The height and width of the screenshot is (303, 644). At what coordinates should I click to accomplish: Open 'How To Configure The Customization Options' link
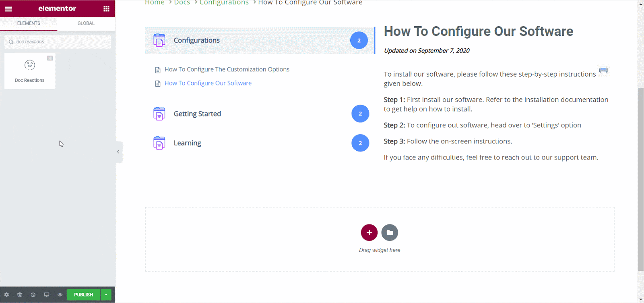pos(227,69)
